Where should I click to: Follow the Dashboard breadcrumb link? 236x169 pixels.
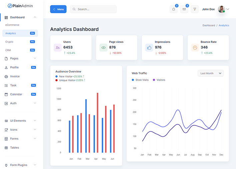pos(209,25)
